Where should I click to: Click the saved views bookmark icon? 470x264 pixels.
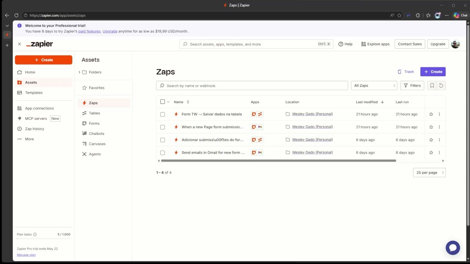click(x=432, y=85)
